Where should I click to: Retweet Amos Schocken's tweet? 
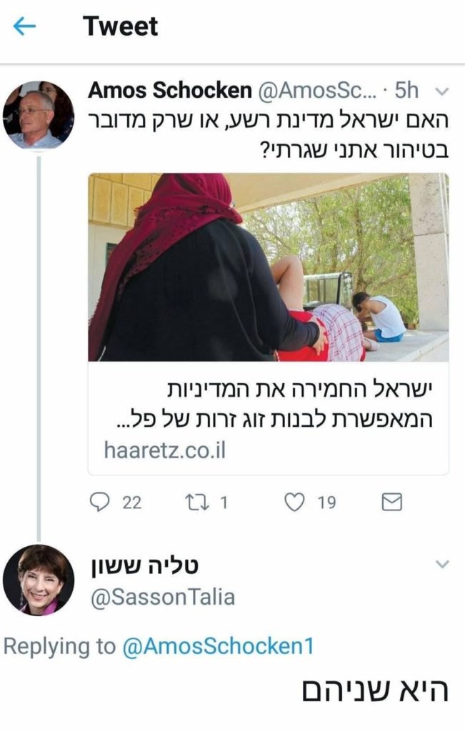[x=195, y=503]
